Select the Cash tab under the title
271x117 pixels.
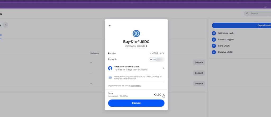click(x=1, y=35)
